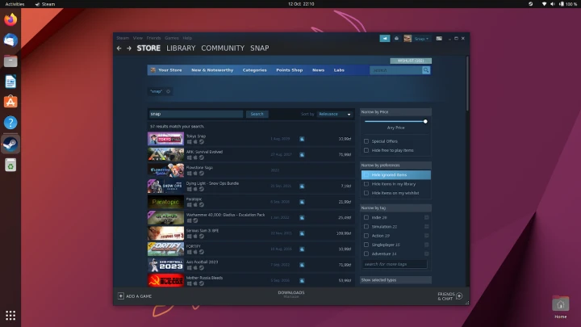Open LibreOffice Writer from the dock
Screen dimensions: 581x327
click(x=10, y=82)
